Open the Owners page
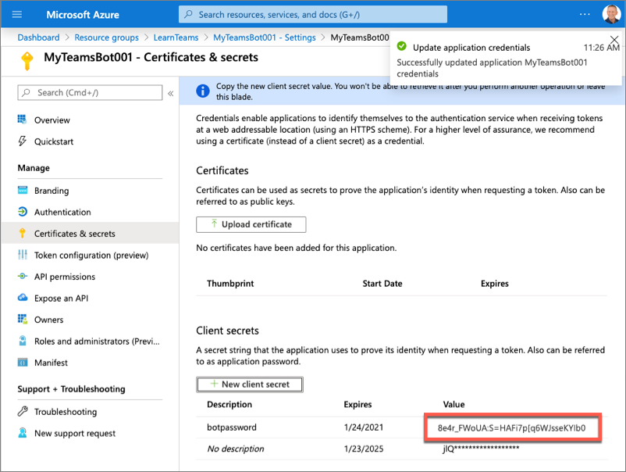Image resolution: width=626 pixels, height=472 pixels. pos(48,320)
